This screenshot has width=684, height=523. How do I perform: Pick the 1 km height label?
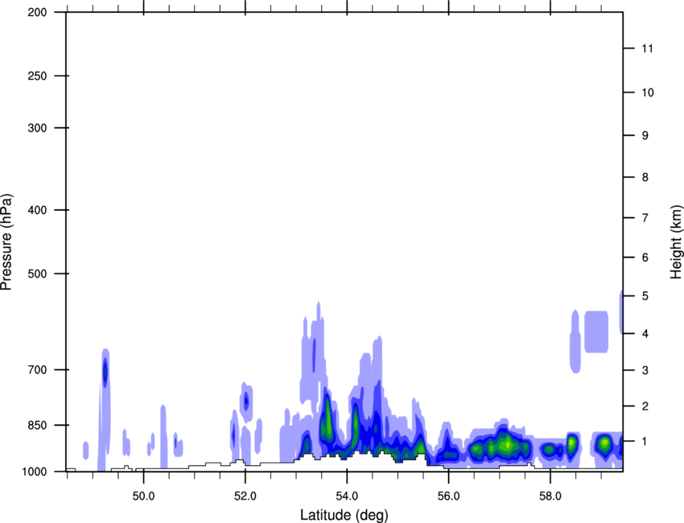point(645,442)
